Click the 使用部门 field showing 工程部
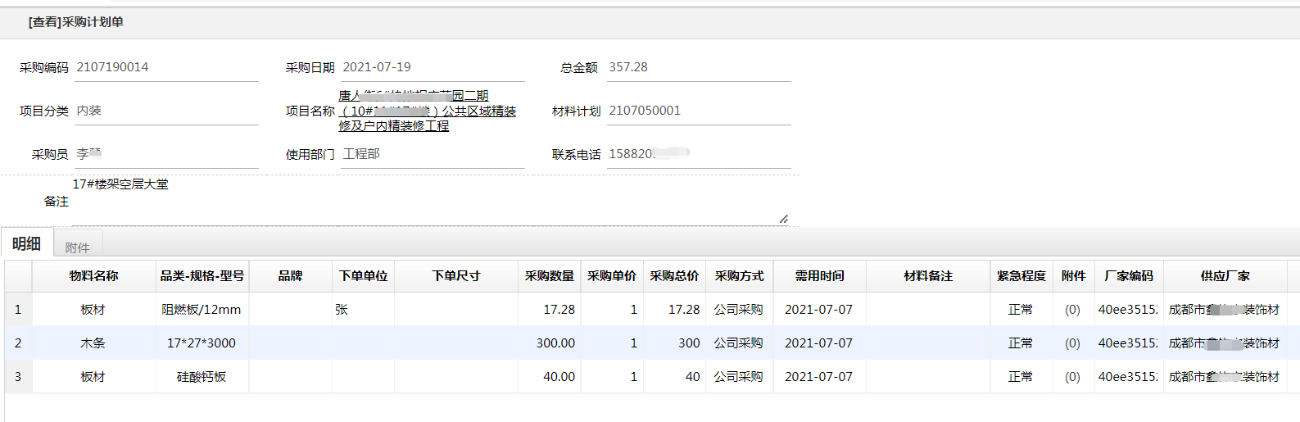 (x=432, y=154)
